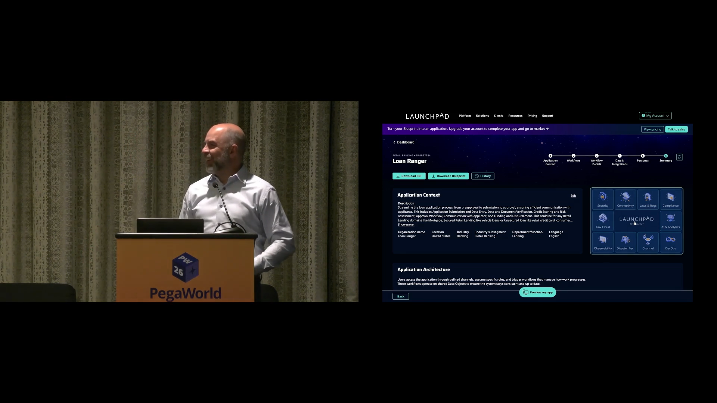Image resolution: width=717 pixels, height=403 pixels.
Task: Jump to Personas step
Action: coord(643,158)
